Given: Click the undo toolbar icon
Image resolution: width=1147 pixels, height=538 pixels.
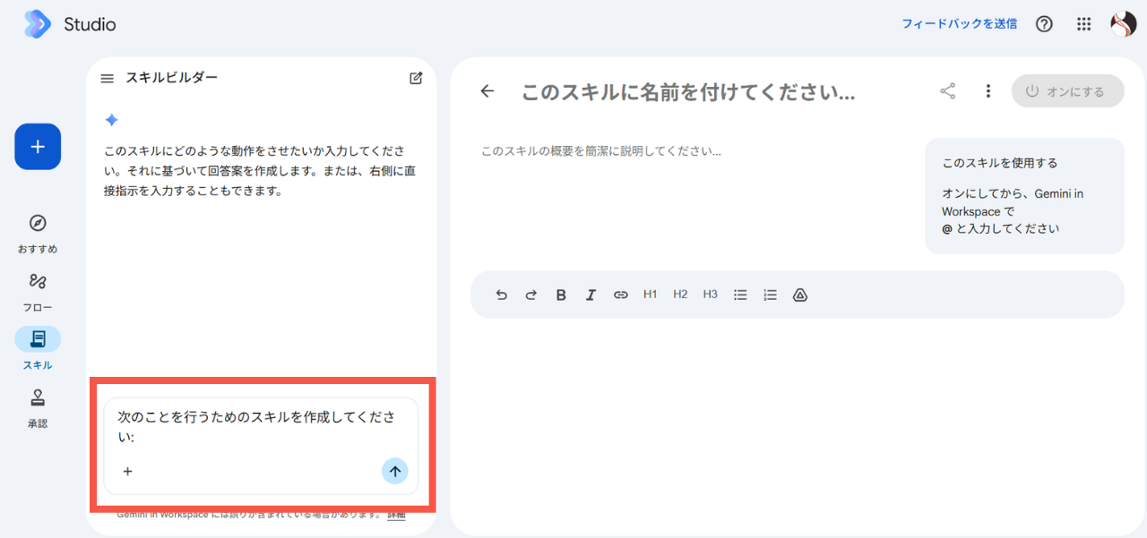Looking at the screenshot, I should 501,295.
